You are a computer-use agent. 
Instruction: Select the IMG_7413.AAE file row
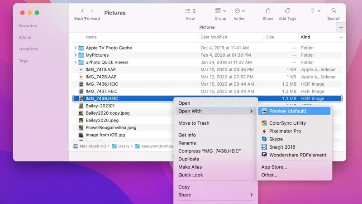(x=207, y=70)
